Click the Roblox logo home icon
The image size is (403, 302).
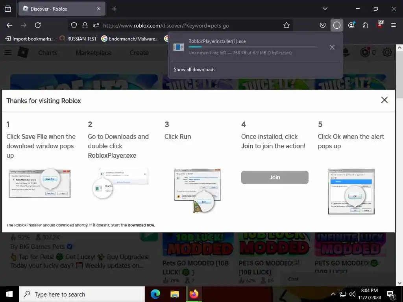pos(23,52)
